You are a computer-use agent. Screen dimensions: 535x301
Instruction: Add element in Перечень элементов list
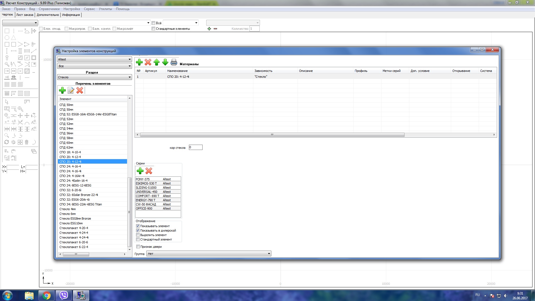[x=62, y=90]
